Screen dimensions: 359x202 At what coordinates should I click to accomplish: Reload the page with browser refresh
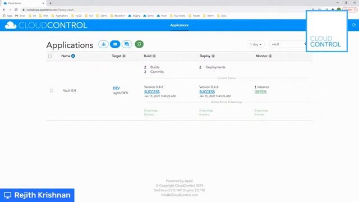[16, 10]
